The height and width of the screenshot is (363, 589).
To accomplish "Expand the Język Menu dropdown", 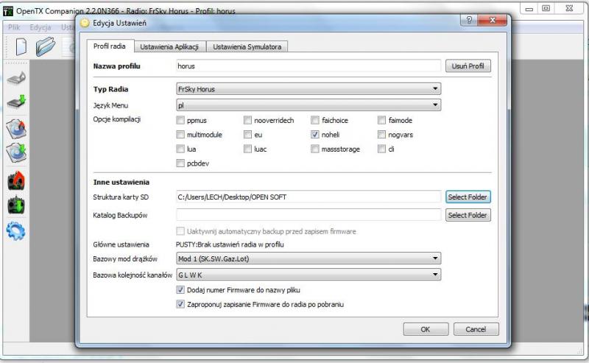I will point(308,105).
